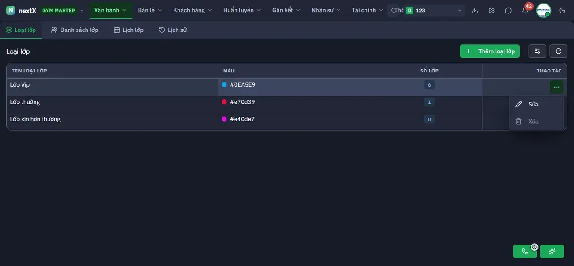Open settings with the gear icon

pyautogui.click(x=491, y=10)
